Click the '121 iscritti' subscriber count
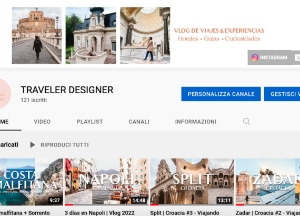The image size is (300, 216). 34,100
